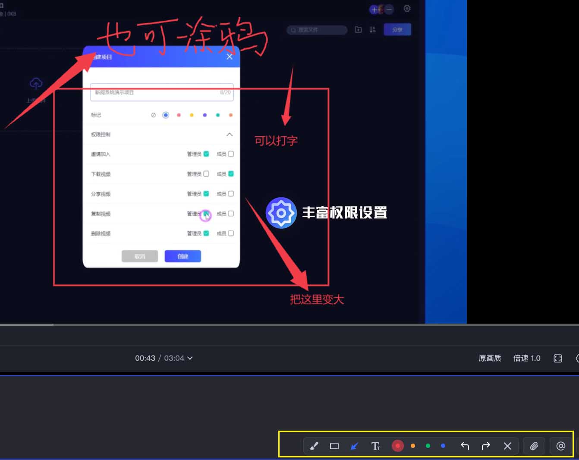Select the brush doodle tool
579x460 pixels.
click(x=314, y=446)
